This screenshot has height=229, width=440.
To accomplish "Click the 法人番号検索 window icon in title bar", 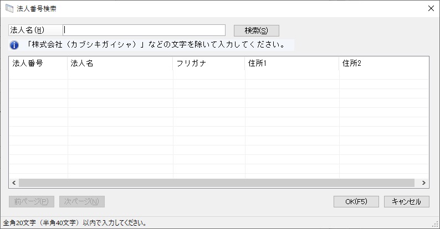I will tap(9, 9).
